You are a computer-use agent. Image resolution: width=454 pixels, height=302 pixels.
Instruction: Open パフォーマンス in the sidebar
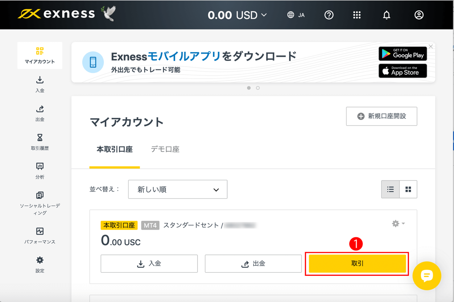pos(40,236)
